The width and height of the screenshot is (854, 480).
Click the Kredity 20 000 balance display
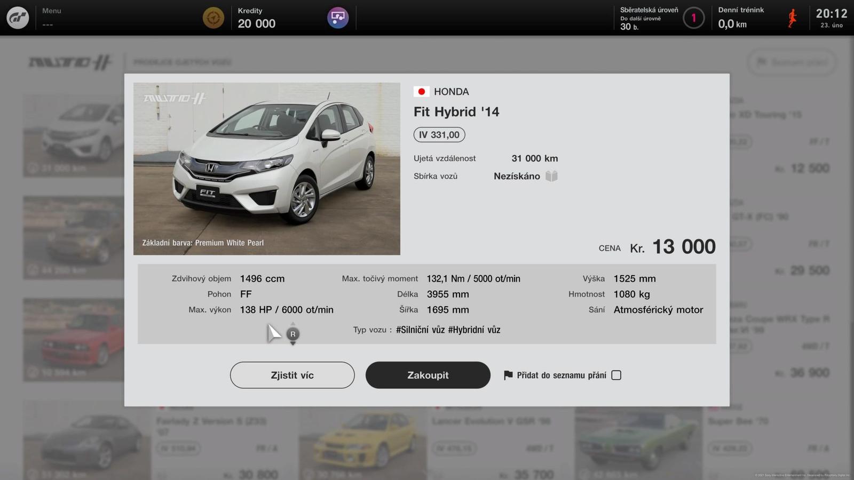(257, 18)
